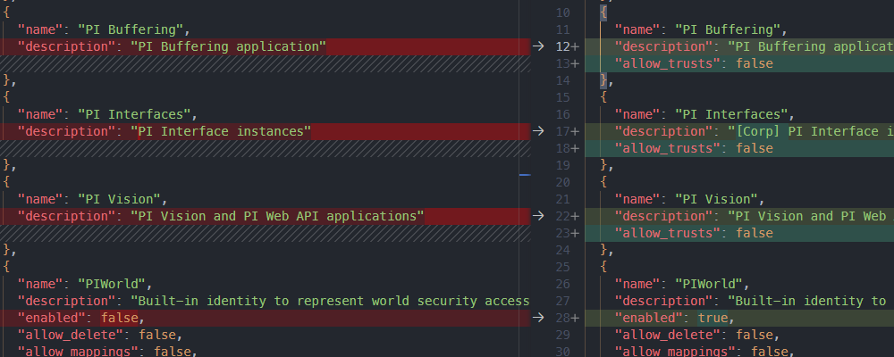Image resolution: width=894 pixels, height=357 pixels.
Task: Click revert arrow for PI Vision description change
Action: point(539,216)
